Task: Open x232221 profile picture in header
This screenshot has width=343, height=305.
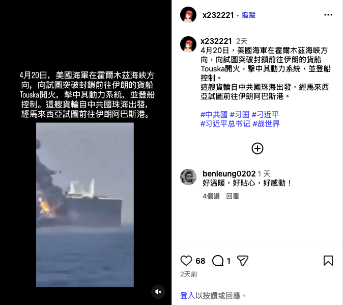Action: click(188, 15)
